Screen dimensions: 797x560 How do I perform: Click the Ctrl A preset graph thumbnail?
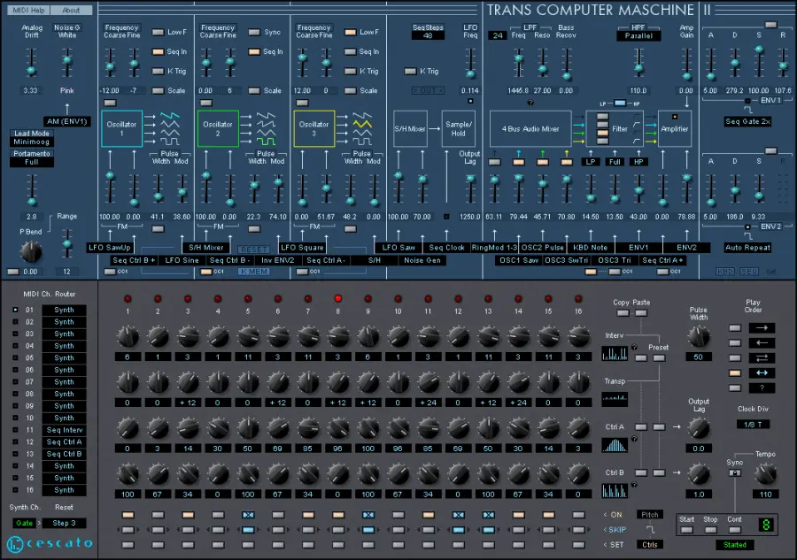coord(615,445)
